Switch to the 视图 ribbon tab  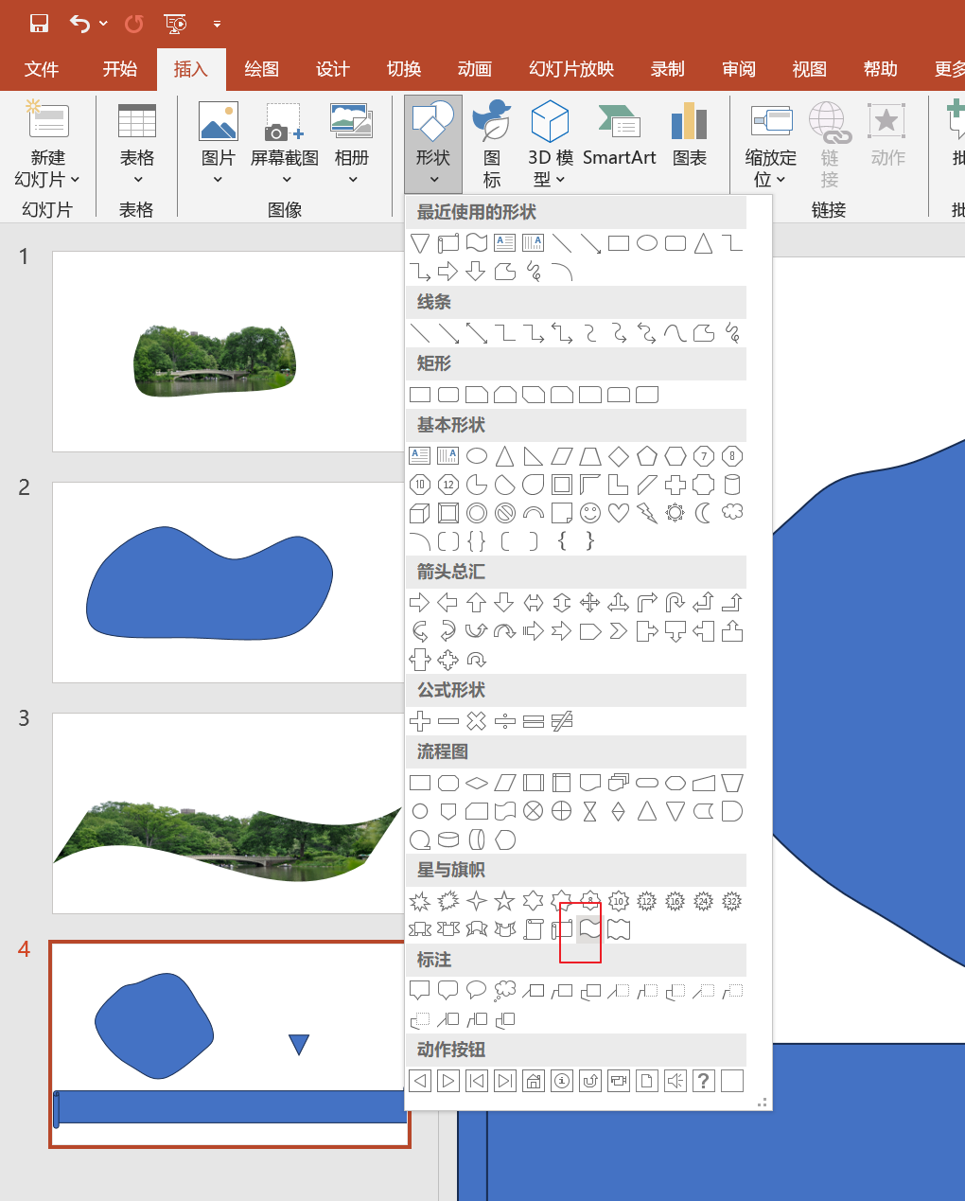click(810, 69)
